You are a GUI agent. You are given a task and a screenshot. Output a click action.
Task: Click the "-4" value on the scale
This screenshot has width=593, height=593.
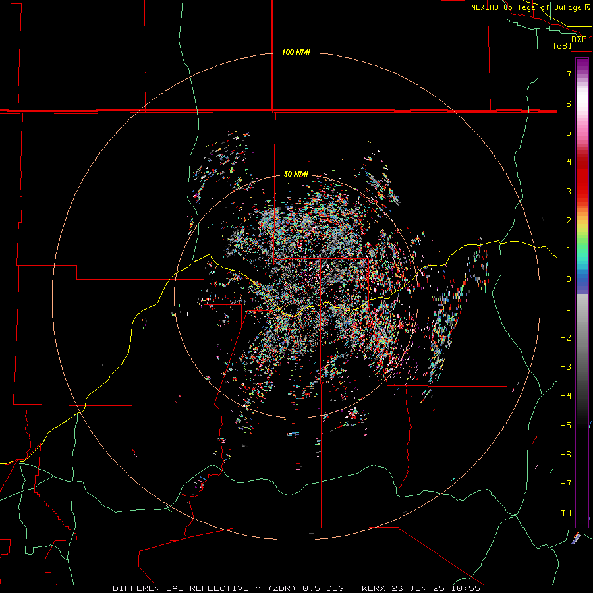point(566,395)
